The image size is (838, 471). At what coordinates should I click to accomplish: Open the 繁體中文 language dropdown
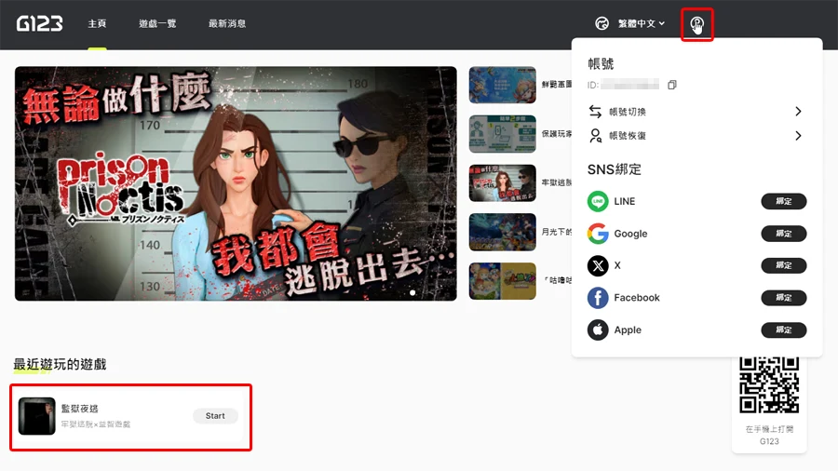(x=642, y=23)
